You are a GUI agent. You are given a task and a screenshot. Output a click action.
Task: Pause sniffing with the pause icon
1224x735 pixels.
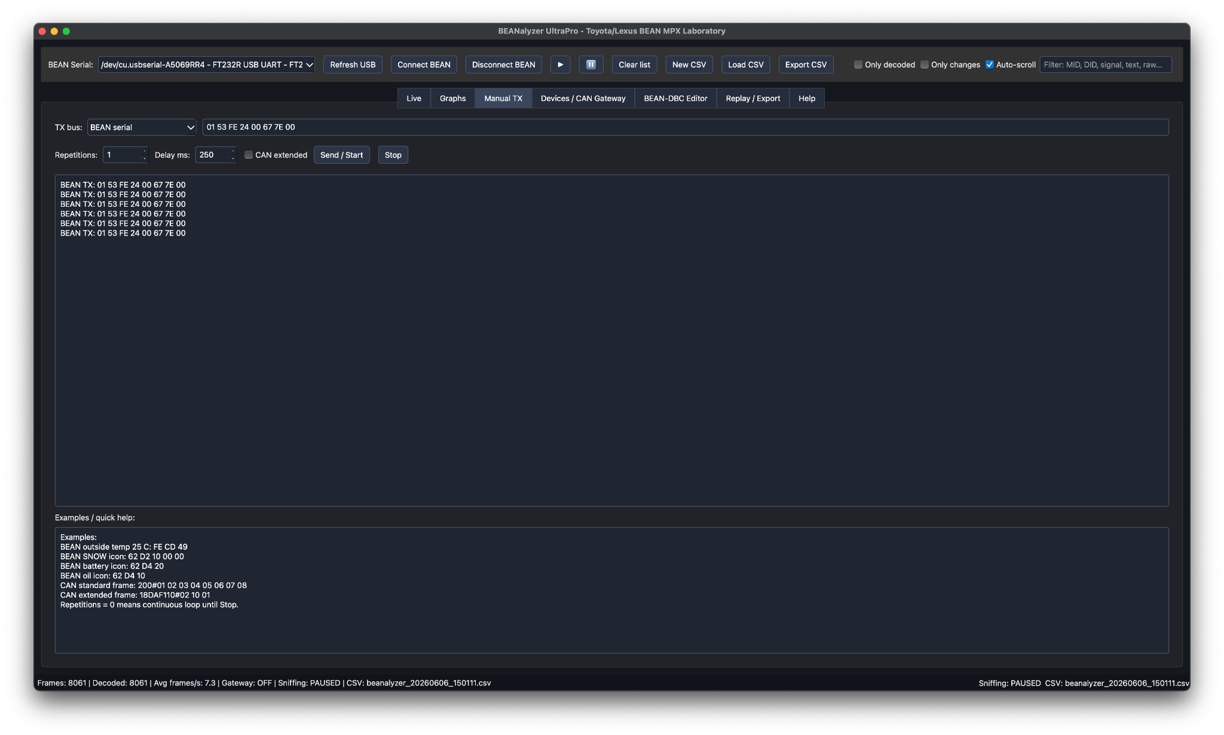(590, 65)
